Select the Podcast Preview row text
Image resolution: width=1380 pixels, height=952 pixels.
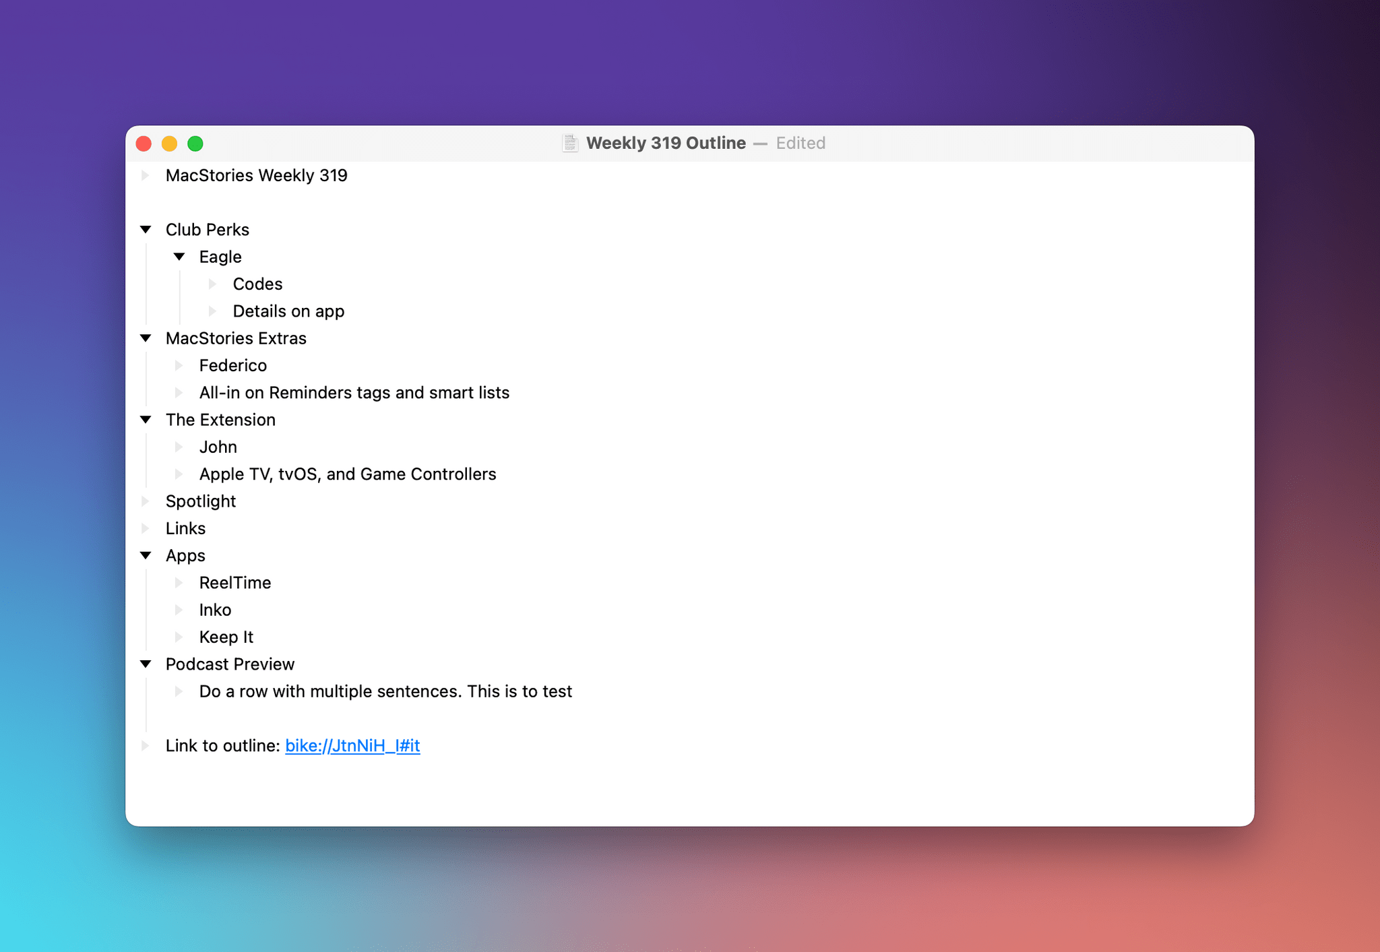230,664
